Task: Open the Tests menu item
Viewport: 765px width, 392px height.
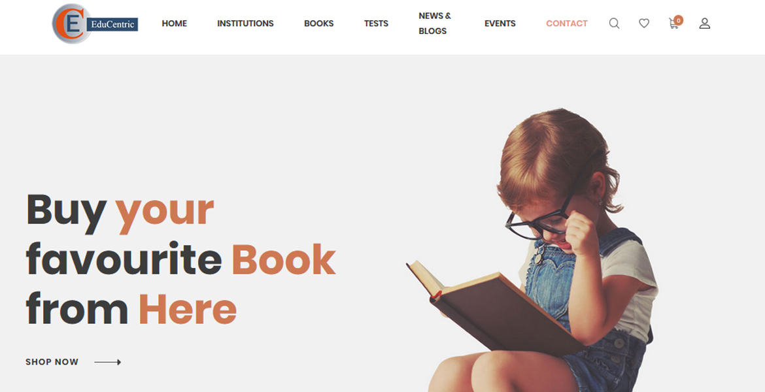Action: pyautogui.click(x=376, y=24)
